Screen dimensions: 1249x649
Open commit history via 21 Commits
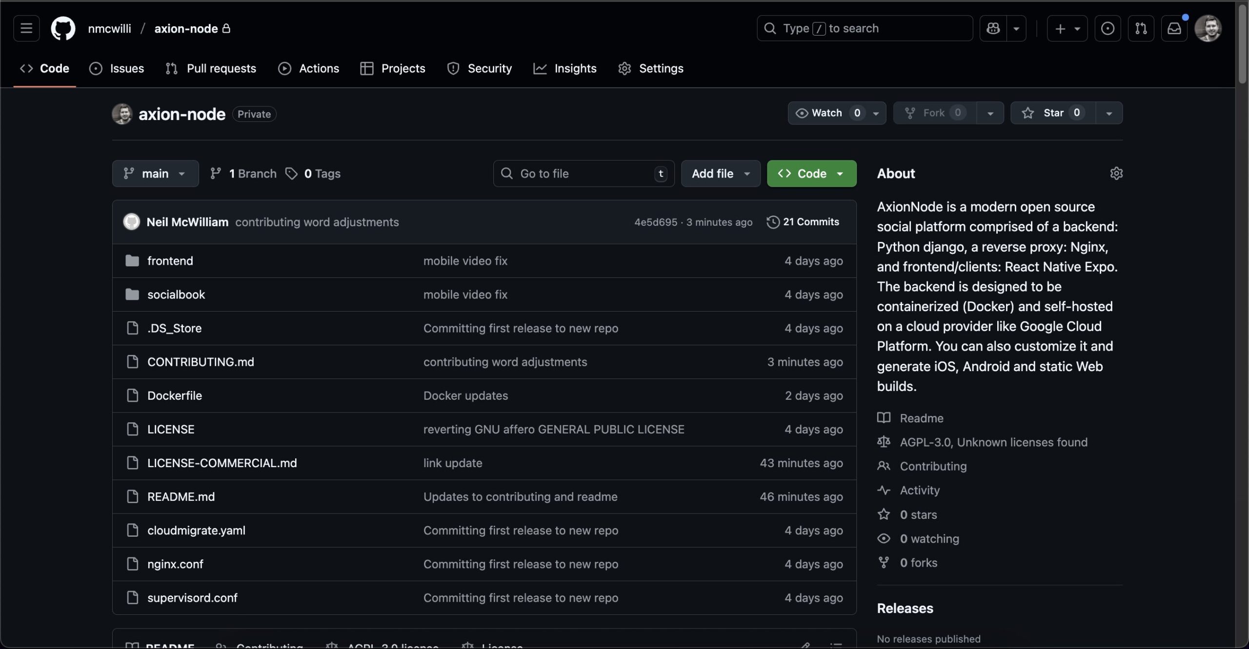[803, 222]
